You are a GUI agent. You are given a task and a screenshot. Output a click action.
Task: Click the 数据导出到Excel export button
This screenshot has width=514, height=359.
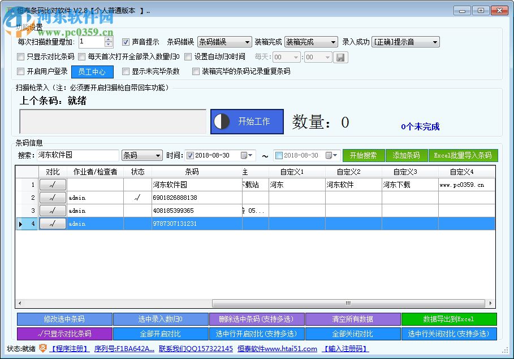point(449,319)
